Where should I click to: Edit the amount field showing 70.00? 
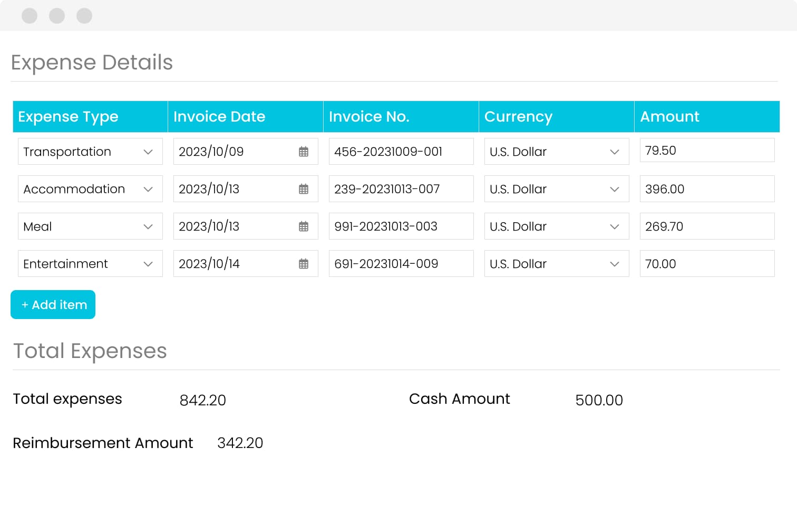706,264
